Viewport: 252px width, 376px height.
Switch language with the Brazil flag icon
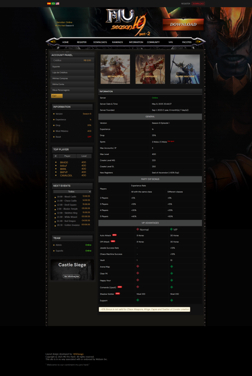pos(53,4)
